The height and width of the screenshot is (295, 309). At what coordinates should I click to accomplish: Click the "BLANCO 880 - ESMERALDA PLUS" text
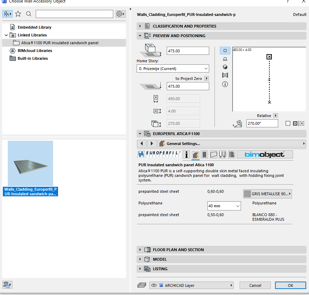tap(268, 217)
